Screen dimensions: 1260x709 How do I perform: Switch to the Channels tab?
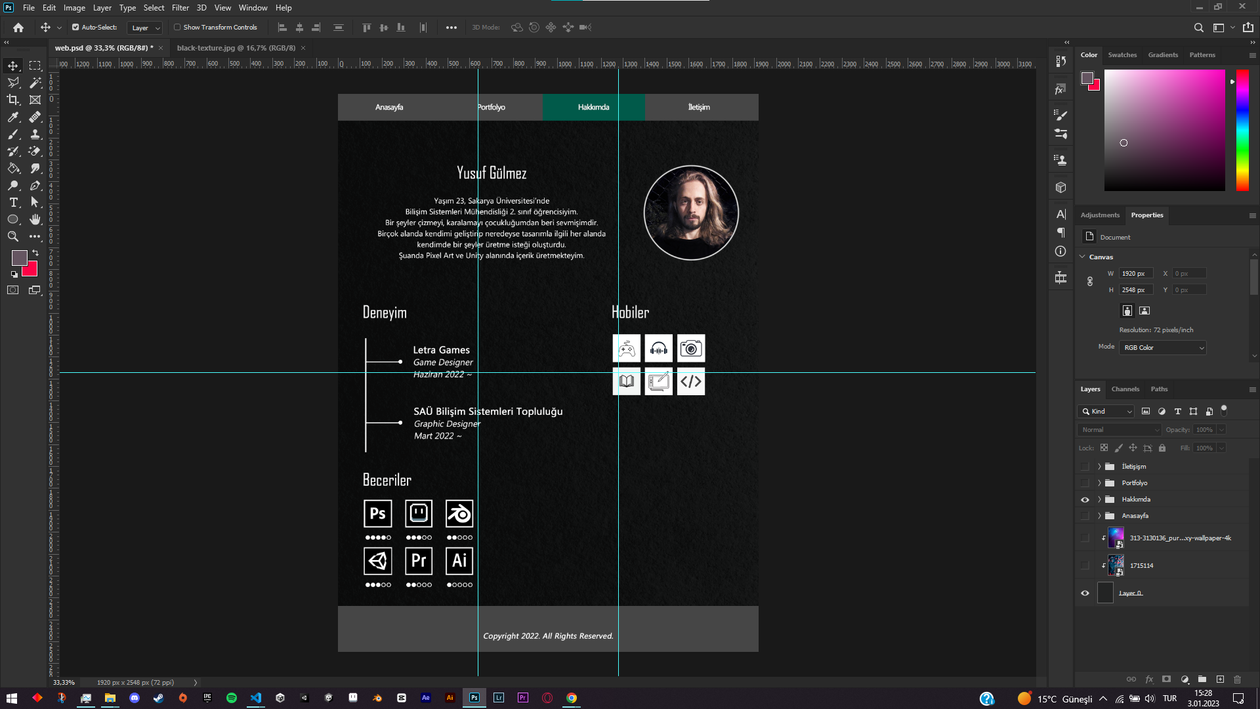coord(1126,389)
